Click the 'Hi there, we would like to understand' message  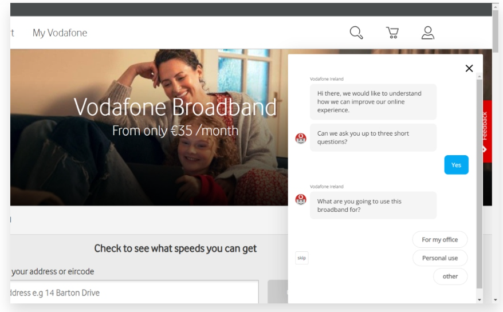click(x=373, y=102)
